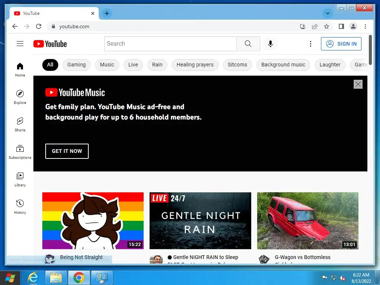Reload the page
The width and height of the screenshot is (380, 285).
click(x=39, y=26)
